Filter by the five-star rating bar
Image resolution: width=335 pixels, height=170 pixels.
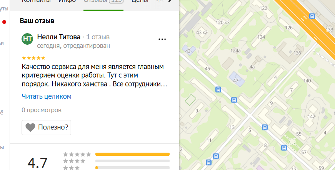pos(132,154)
